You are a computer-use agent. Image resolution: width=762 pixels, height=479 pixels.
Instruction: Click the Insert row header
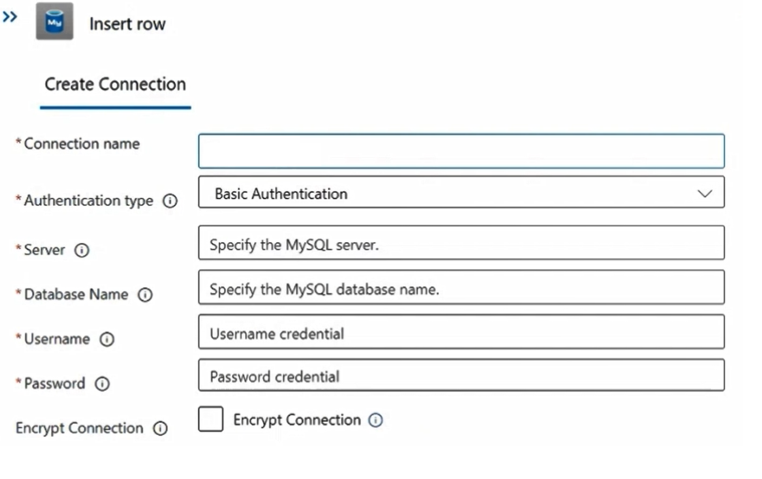point(128,23)
